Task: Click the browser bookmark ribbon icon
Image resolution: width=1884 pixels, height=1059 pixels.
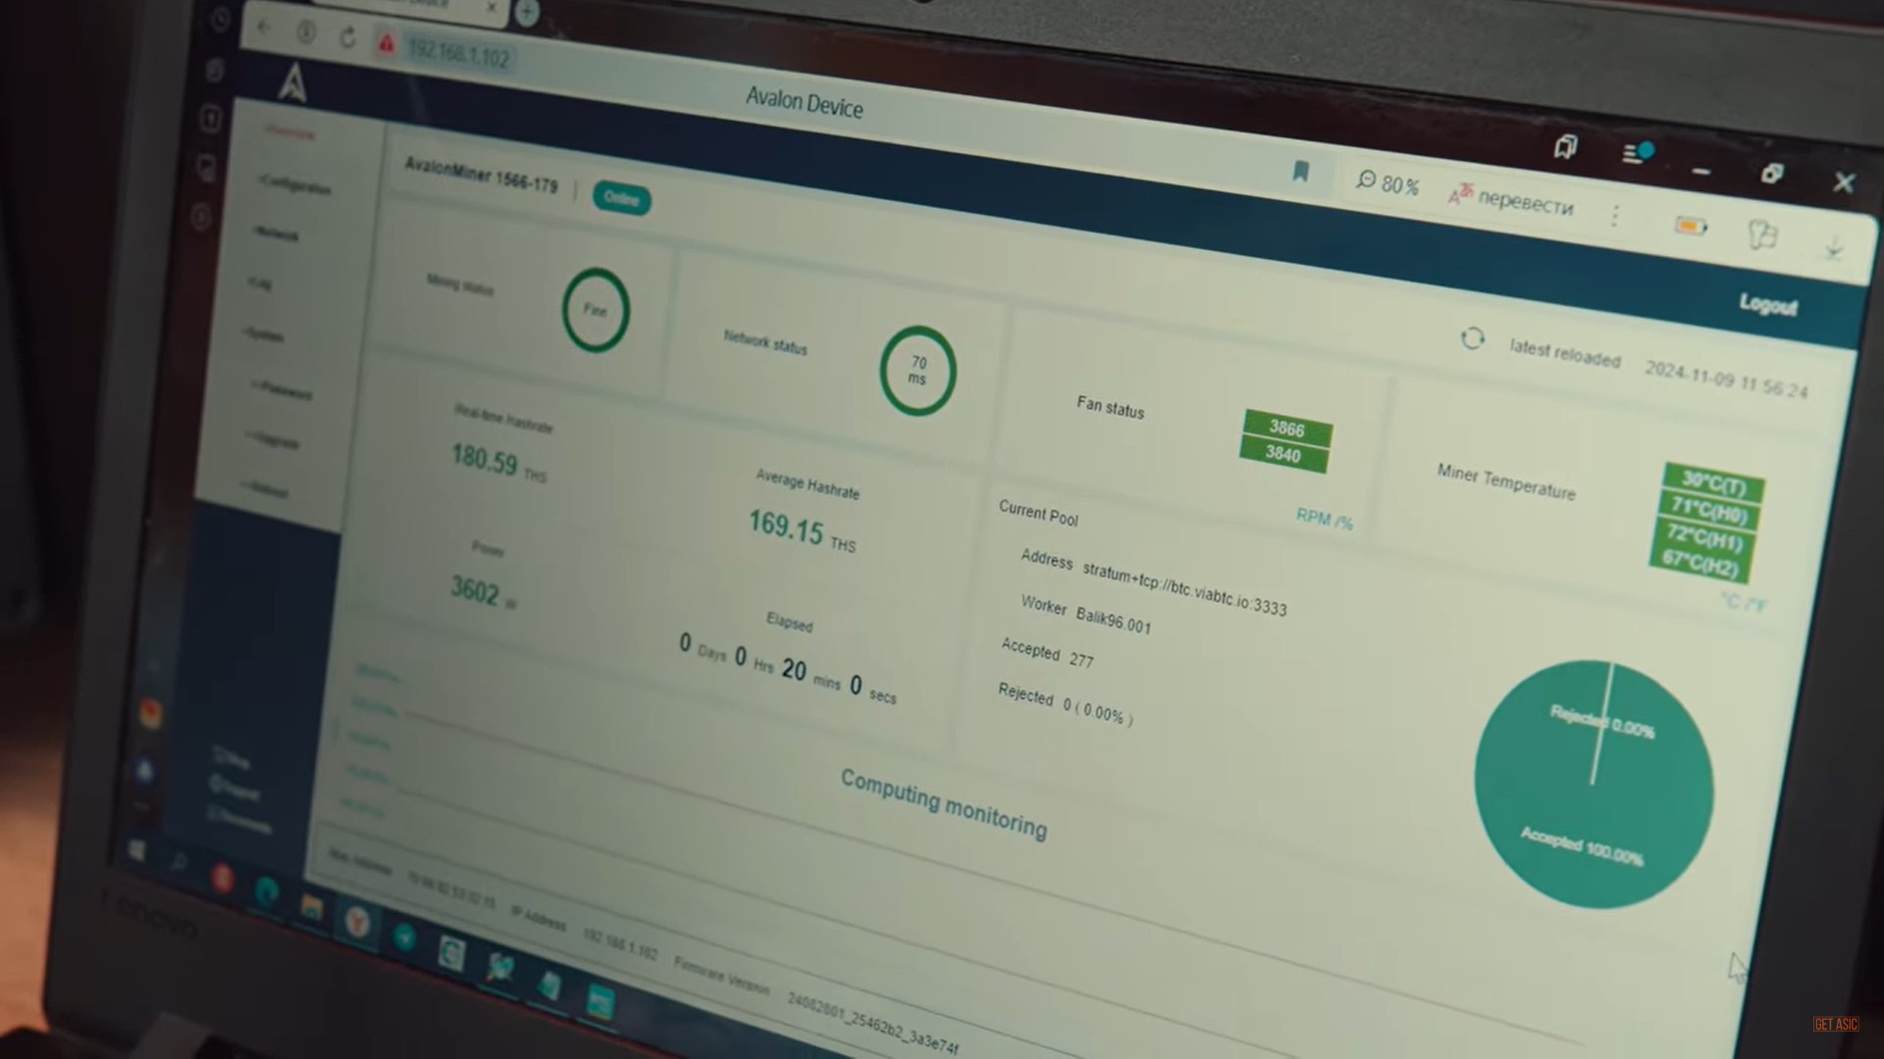Action: (x=1300, y=172)
